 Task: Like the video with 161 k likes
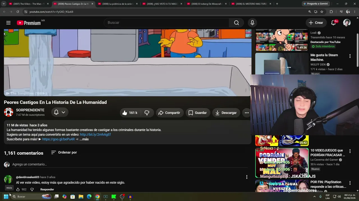click(130, 113)
